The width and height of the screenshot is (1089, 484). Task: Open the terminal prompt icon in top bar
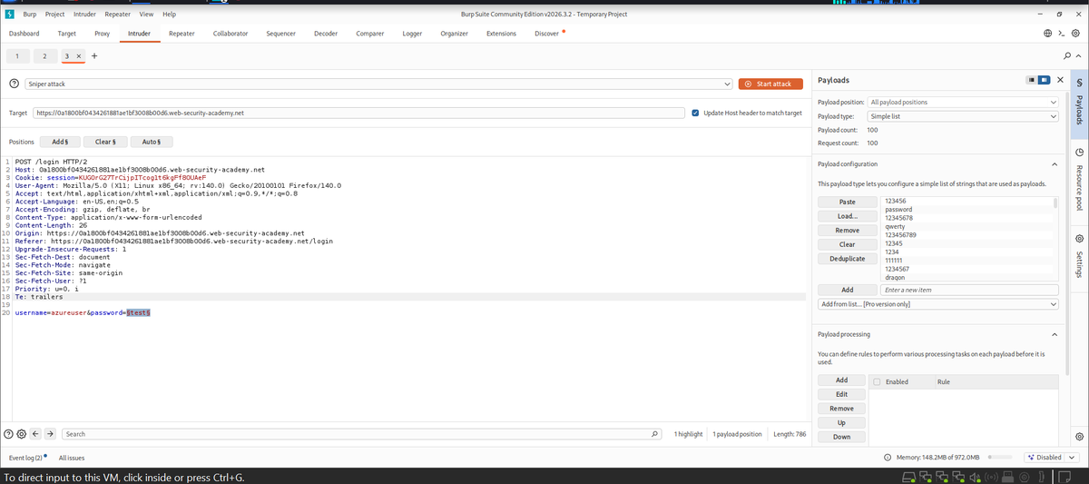coord(1061,34)
